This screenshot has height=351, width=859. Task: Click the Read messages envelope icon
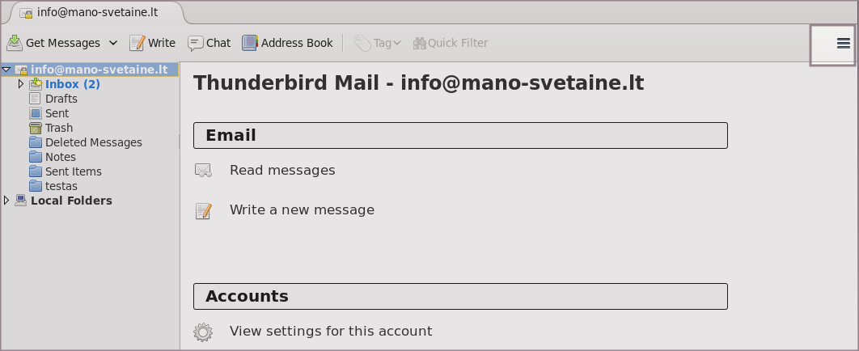pos(203,171)
